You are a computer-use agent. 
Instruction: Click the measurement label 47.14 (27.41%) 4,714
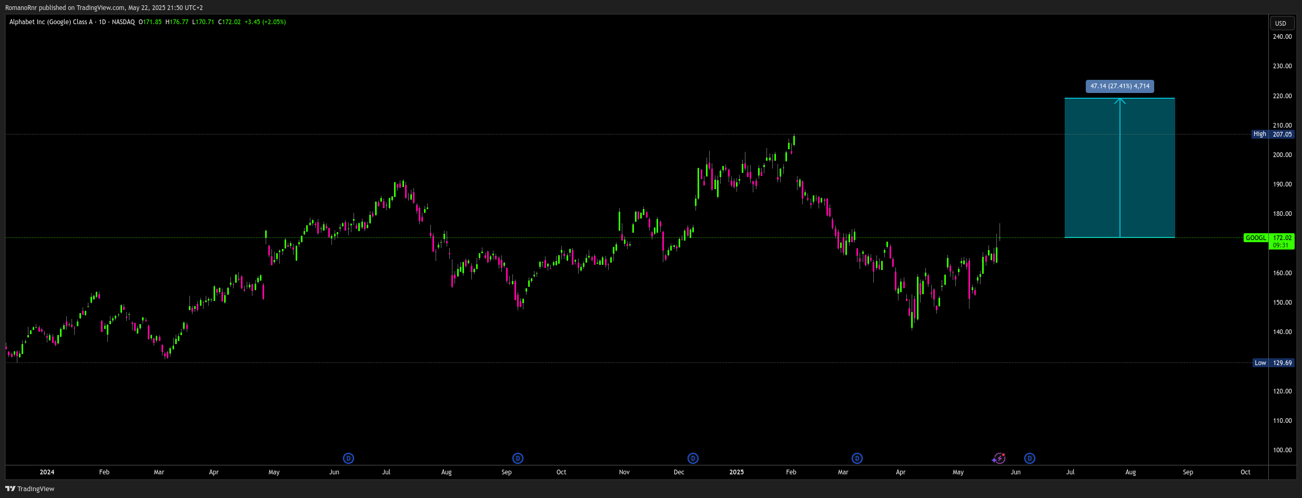(1120, 86)
